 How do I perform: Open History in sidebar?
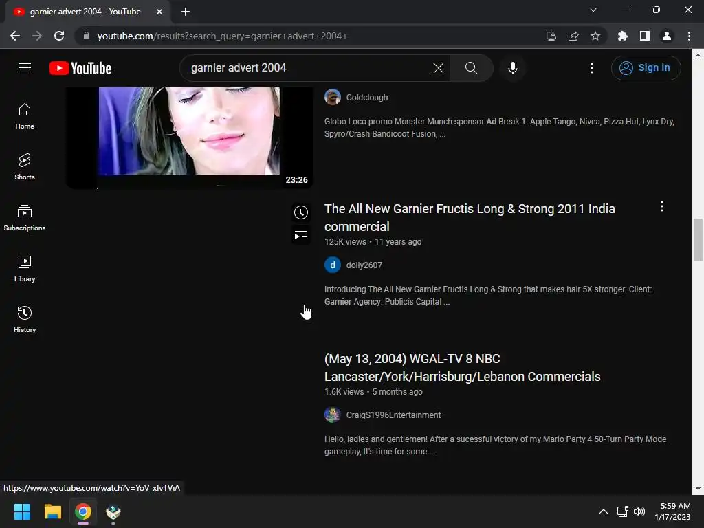(25, 319)
